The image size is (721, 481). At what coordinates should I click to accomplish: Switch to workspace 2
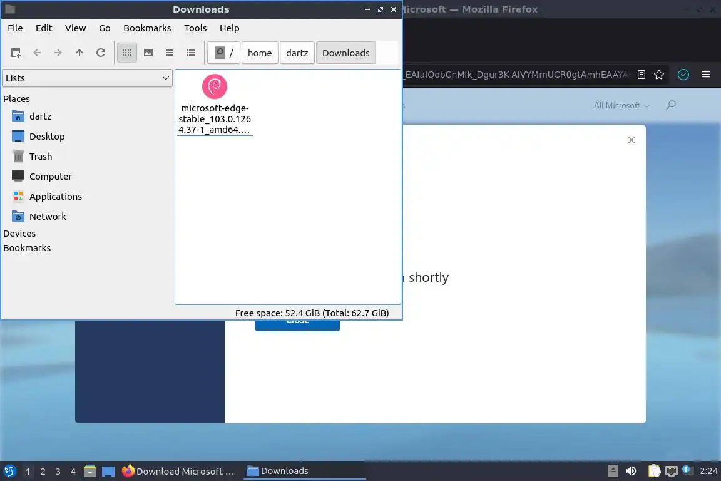[x=43, y=472]
